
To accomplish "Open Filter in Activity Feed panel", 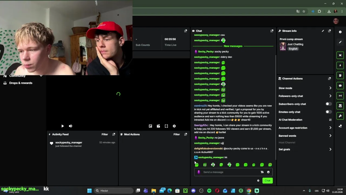I will pos(105,134).
